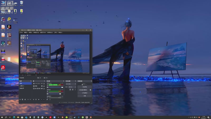Open Microsoft Edge from taskbar
The height and width of the screenshot is (119, 211).
point(14,117)
